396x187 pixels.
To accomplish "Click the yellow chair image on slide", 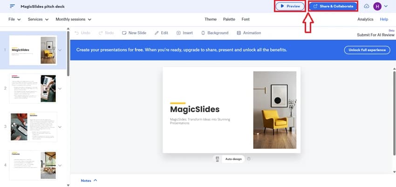I will (x=275, y=110).
